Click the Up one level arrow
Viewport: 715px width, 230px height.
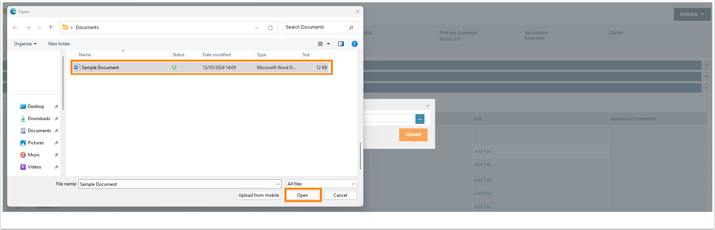coord(51,28)
